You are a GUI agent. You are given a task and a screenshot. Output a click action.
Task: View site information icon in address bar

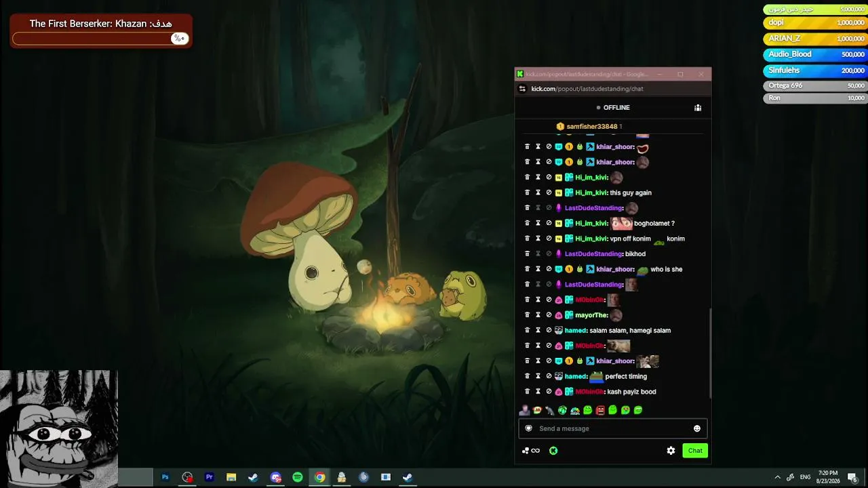click(522, 89)
